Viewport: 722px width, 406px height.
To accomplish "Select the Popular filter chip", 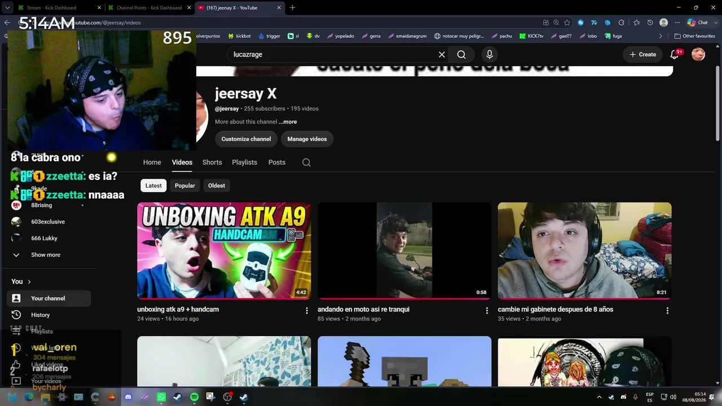I will 185,186.
